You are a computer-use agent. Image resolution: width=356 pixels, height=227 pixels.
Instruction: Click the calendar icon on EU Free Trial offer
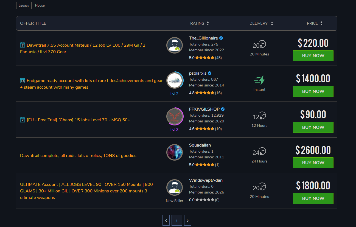23,120
